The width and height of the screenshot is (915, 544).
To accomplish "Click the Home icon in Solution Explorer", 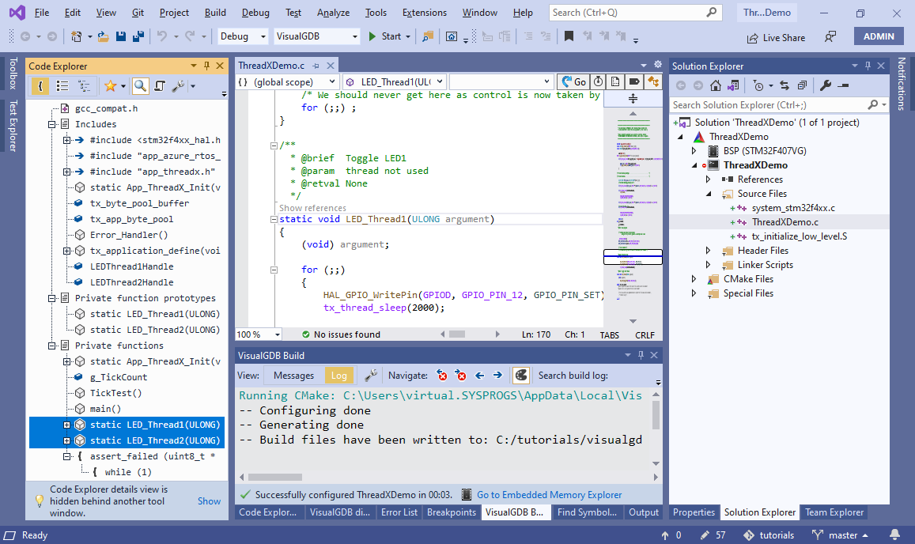I will point(716,86).
